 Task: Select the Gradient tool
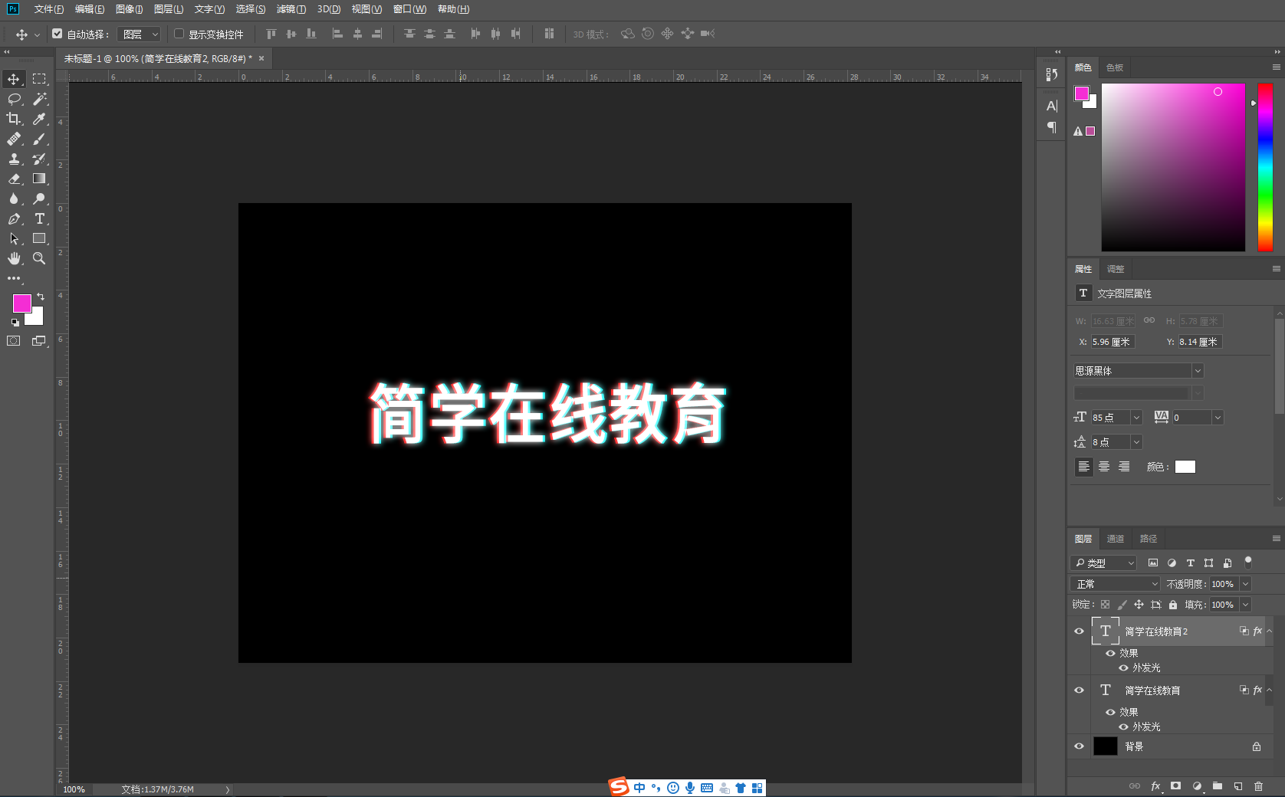tap(39, 179)
